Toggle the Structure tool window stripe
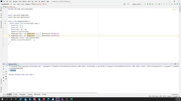Viewport: 181px width, 101px height. point(1,81)
